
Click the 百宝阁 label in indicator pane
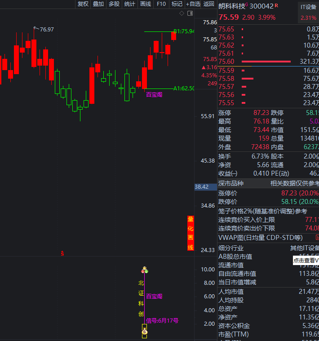click(154, 296)
